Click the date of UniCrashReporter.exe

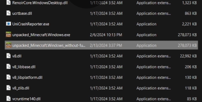coord(106,24)
